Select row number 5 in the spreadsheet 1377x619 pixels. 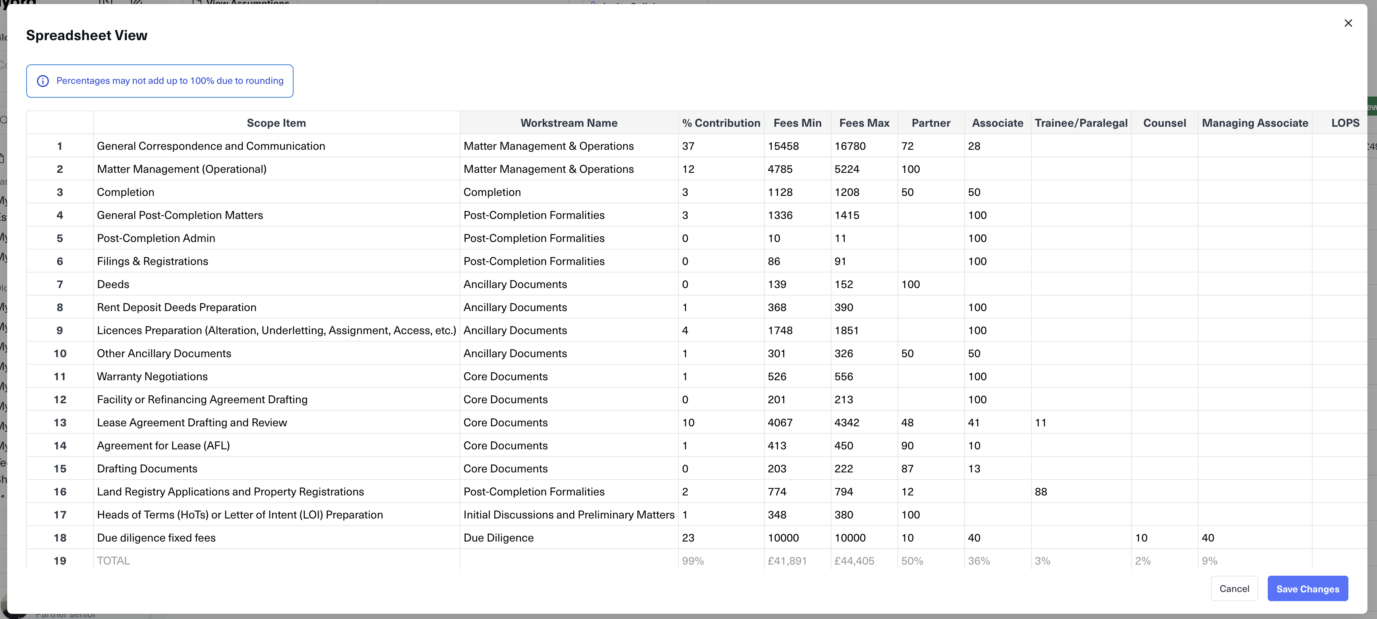coord(60,238)
